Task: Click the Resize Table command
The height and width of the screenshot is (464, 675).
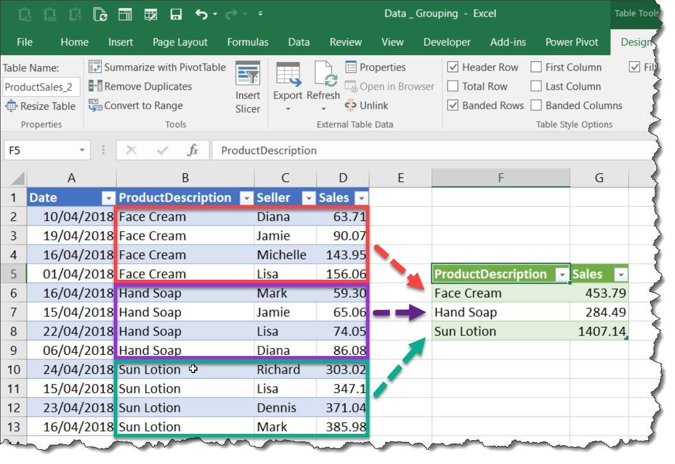Action: tap(41, 106)
